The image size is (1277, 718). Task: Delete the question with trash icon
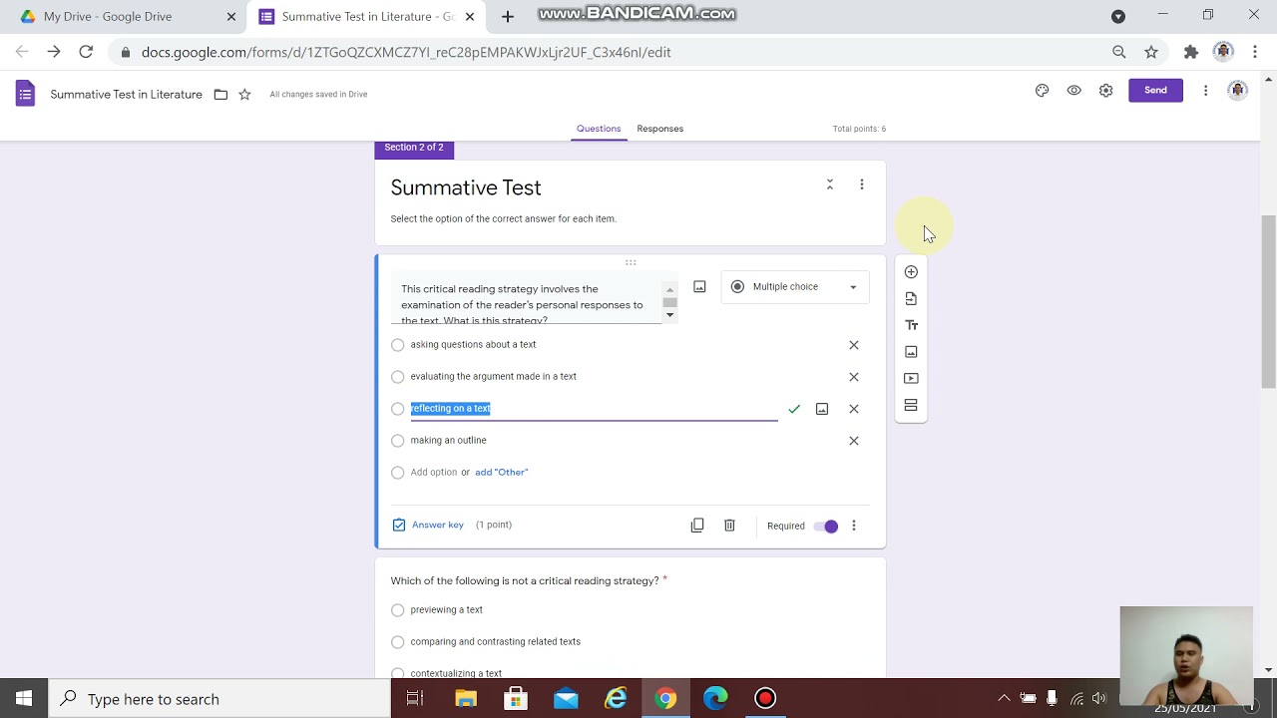click(x=729, y=526)
